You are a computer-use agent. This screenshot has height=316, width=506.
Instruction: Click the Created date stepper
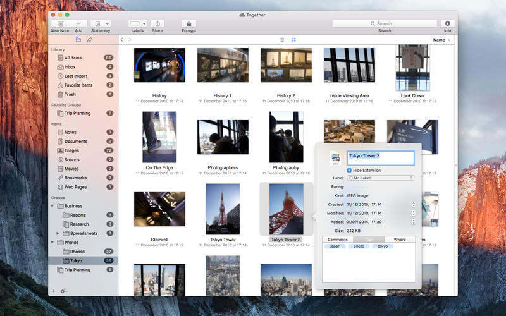(x=414, y=204)
